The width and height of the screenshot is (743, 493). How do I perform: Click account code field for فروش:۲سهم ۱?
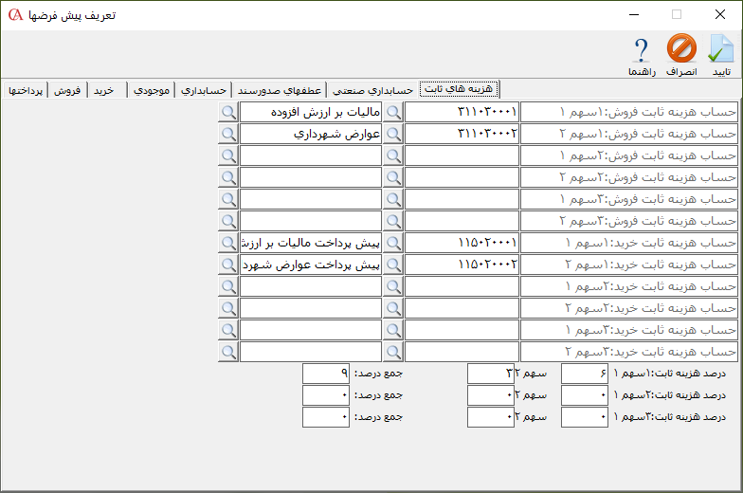click(462, 155)
